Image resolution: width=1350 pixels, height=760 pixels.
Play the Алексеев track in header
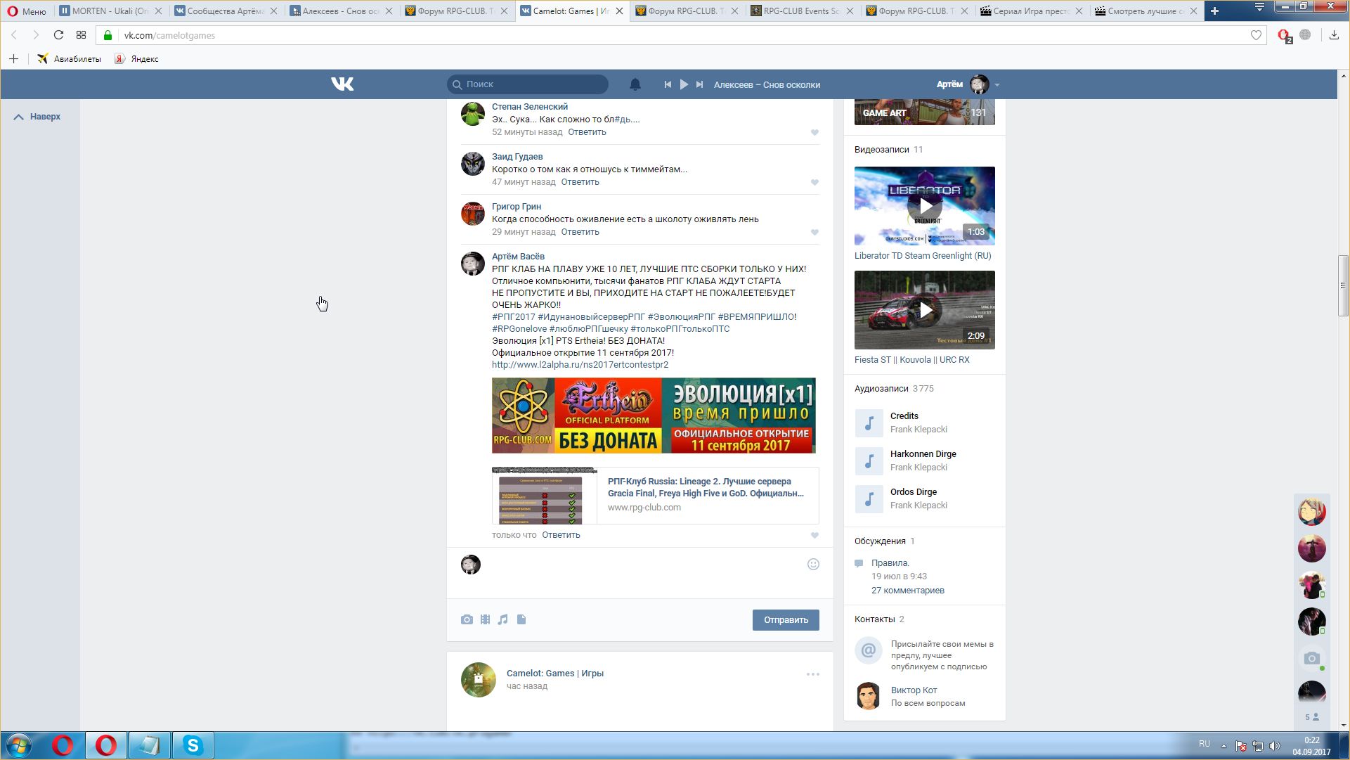684,84
